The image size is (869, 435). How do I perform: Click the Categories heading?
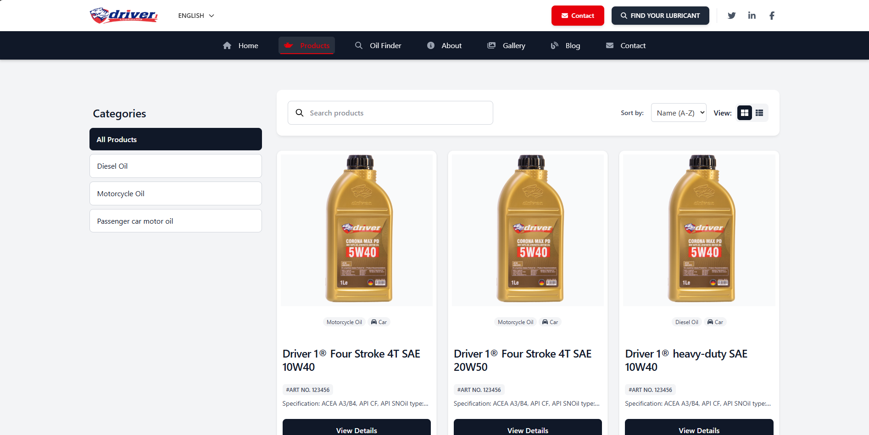pos(119,114)
